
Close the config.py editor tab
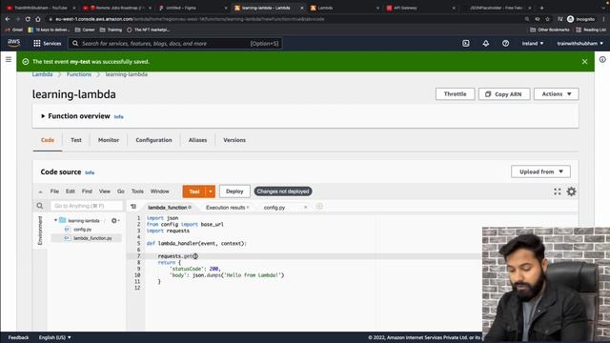(305, 208)
